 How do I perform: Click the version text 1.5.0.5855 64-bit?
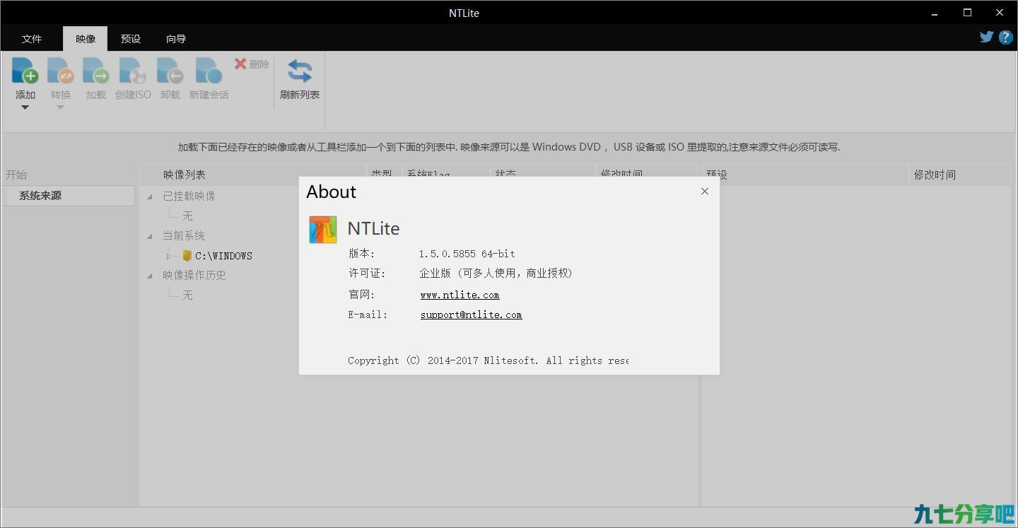[x=467, y=254]
